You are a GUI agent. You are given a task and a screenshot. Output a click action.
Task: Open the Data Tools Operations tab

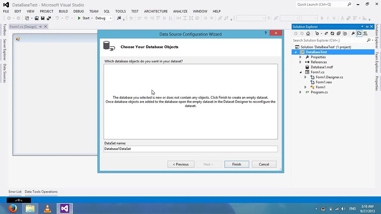[41, 192]
